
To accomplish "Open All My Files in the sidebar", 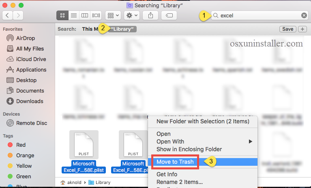I will pos(30,49).
